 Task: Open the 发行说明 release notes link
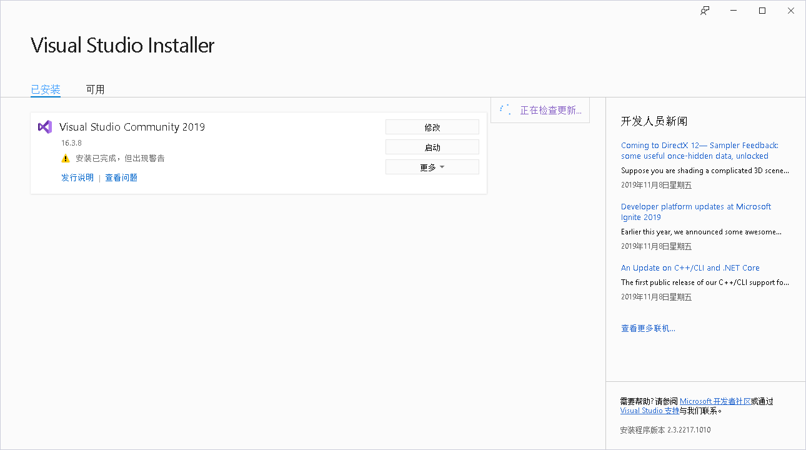tap(77, 177)
